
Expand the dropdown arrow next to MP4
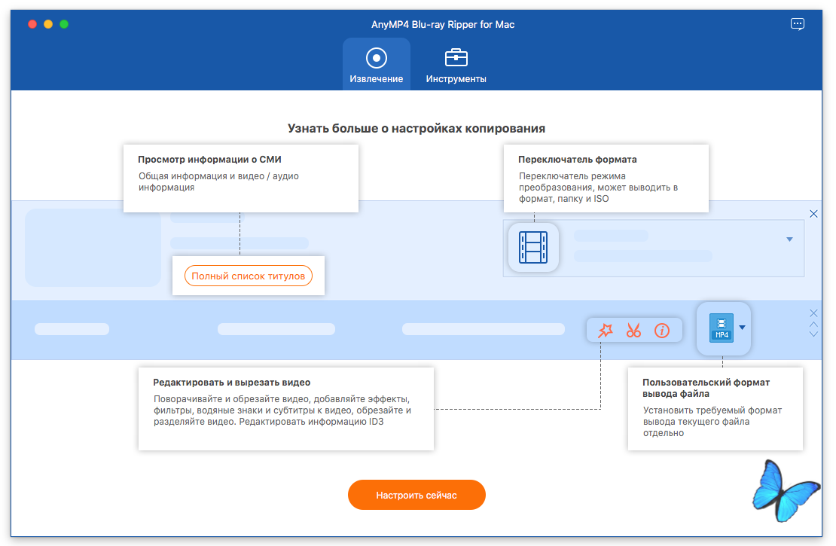pos(742,328)
